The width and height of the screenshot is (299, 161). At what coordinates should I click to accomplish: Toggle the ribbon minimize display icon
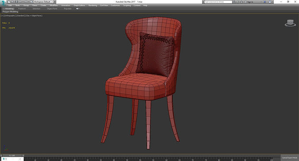click(78, 9)
